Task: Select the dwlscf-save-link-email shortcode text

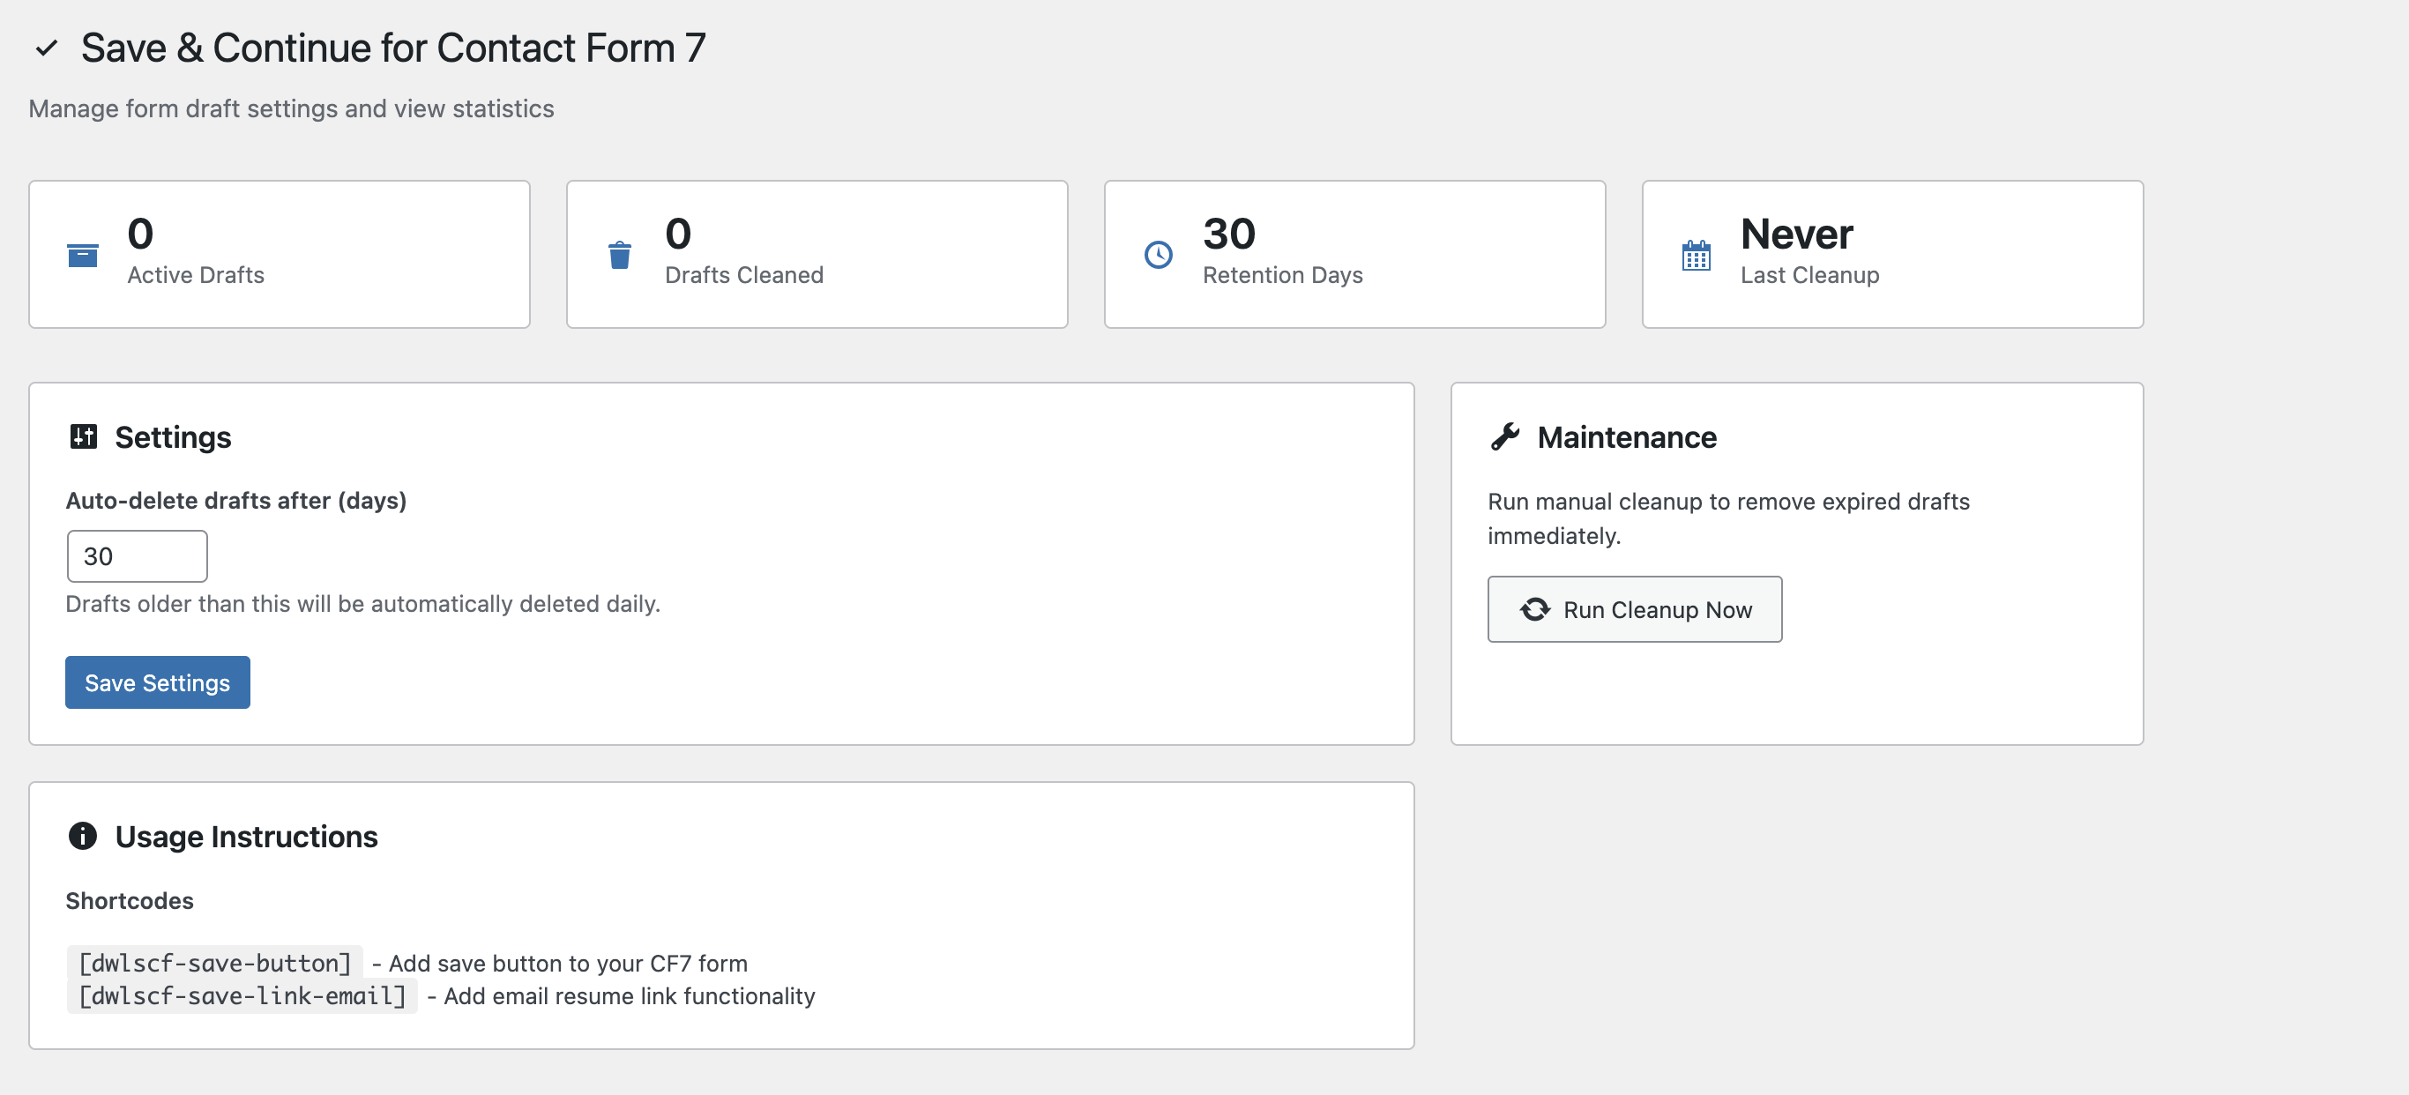Action: [x=242, y=995]
